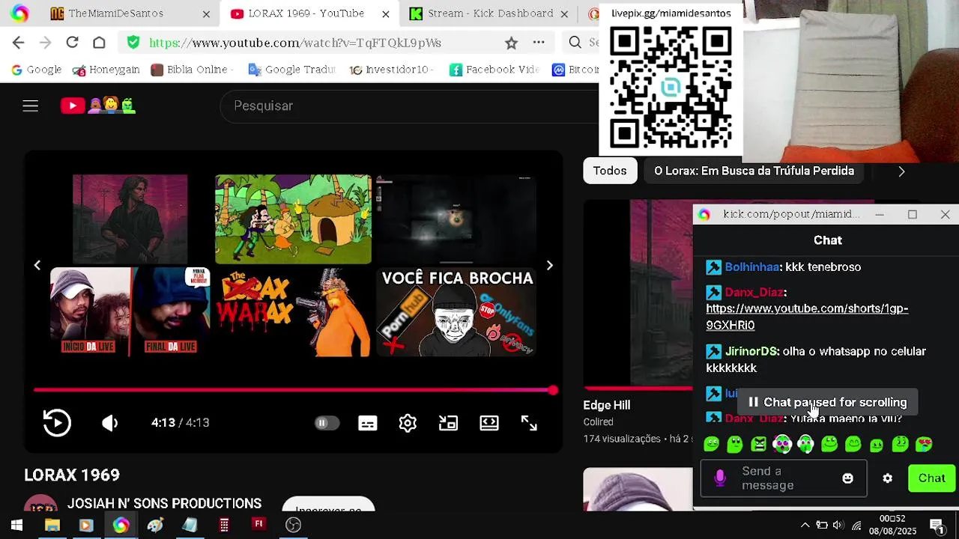
Task: Open the Facebook Video bookmark
Action: [x=494, y=70]
